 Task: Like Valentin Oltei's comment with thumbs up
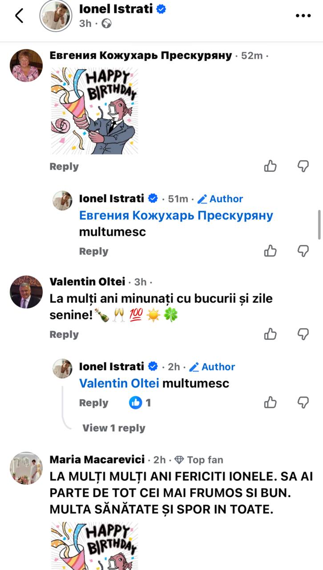tap(271, 334)
